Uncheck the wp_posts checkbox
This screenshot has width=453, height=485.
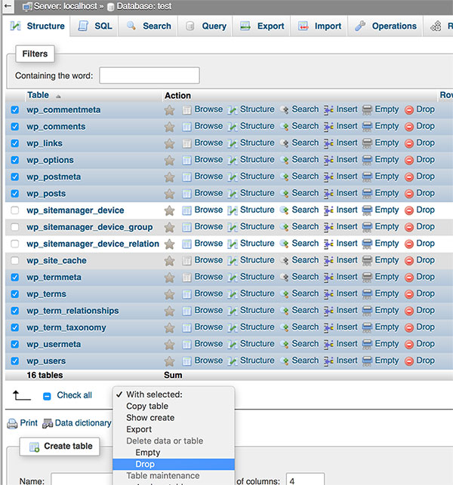[x=15, y=194]
